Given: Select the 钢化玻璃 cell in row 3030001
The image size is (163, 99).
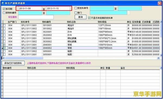Looking at the screenshot, I should 82,38.
